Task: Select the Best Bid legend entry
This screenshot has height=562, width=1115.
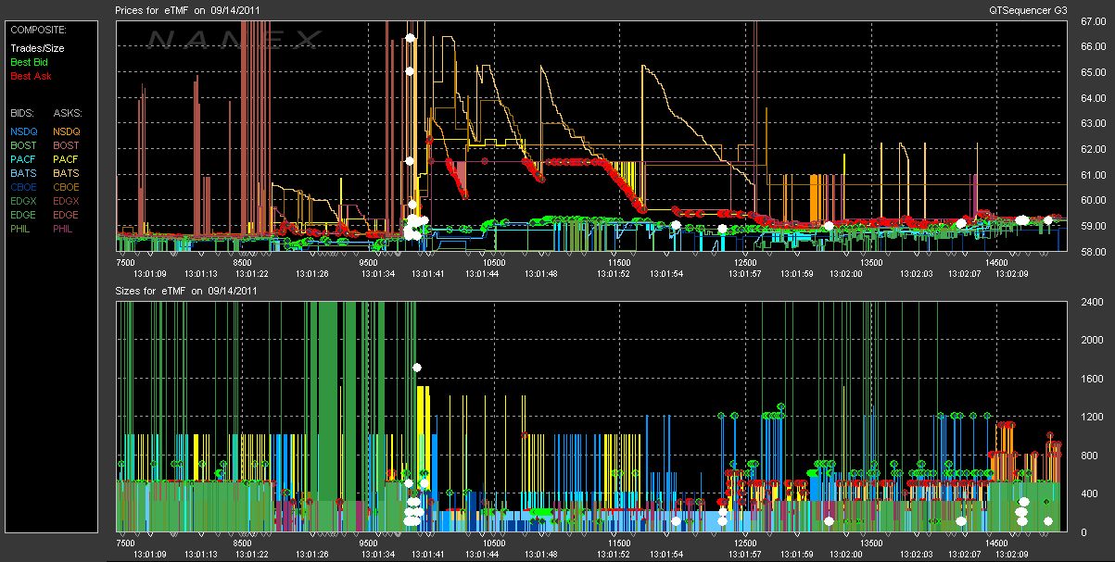Action: (x=28, y=62)
